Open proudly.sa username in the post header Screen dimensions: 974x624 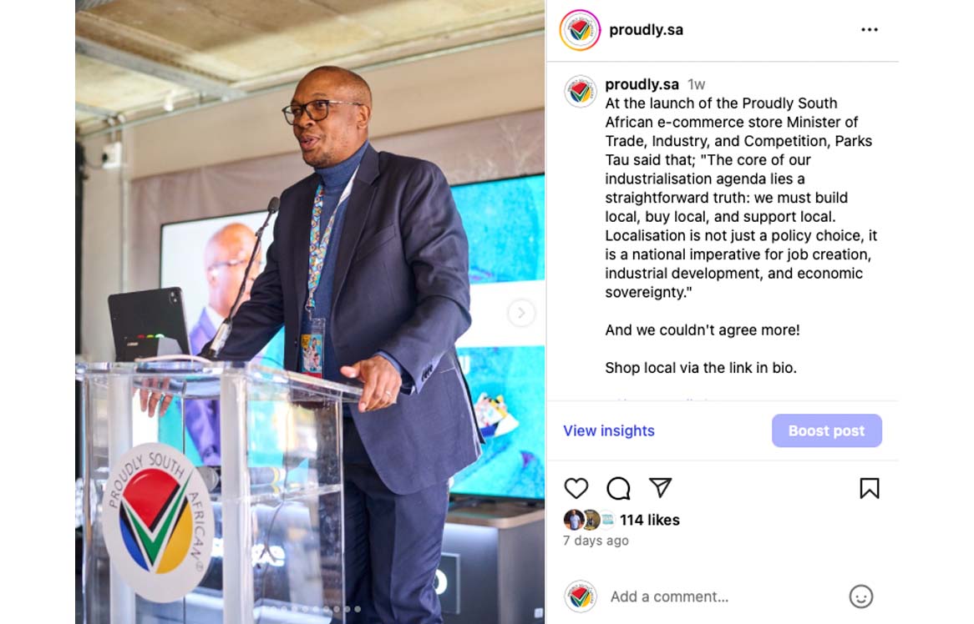tap(646, 30)
